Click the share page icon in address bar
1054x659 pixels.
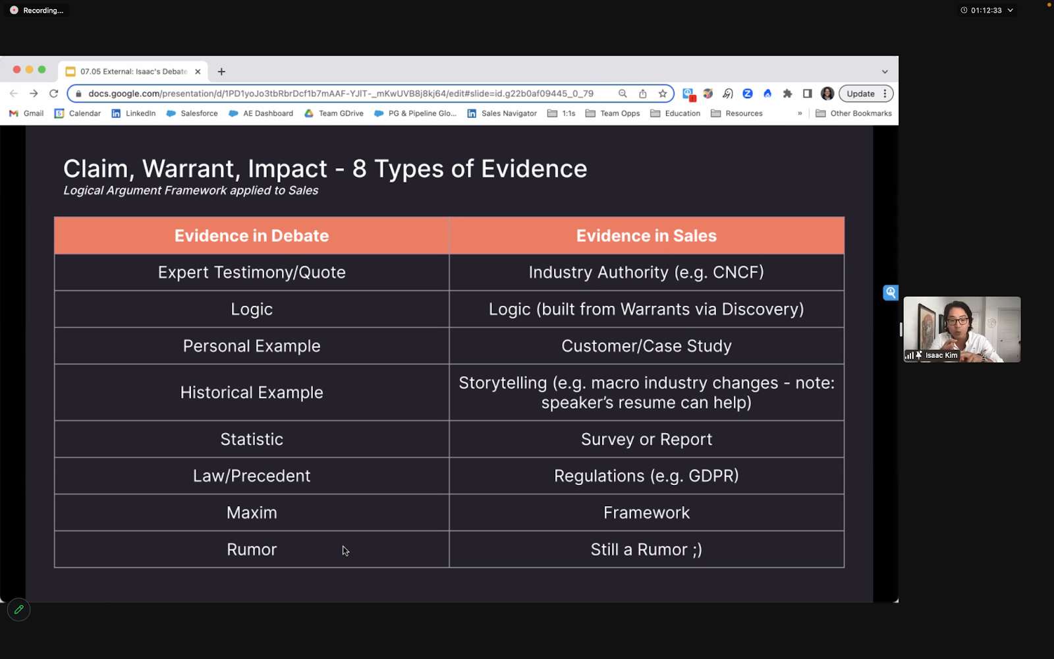point(642,94)
